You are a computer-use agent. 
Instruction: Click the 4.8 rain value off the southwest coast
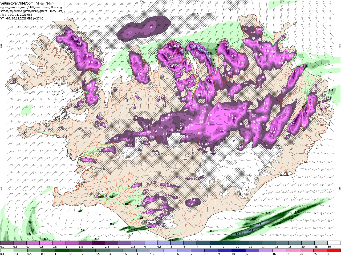pos(80,211)
